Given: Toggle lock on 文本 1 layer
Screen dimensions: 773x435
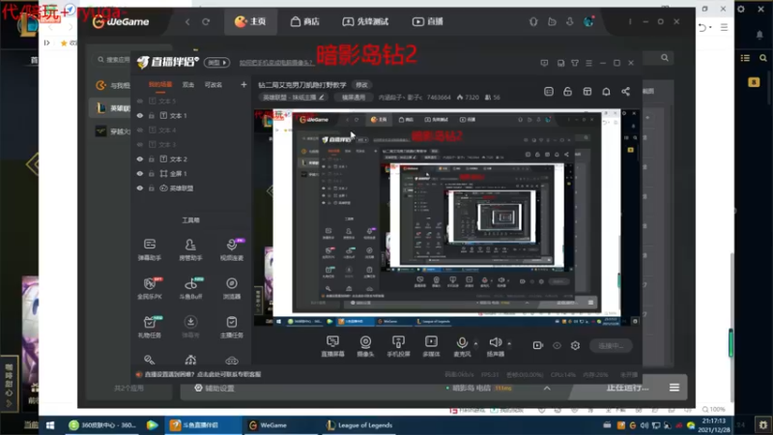Looking at the screenshot, I should pyautogui.click(x=152, y=115).
